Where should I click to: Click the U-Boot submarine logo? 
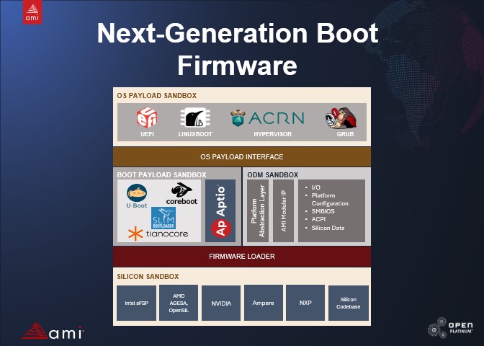point(136,196)
